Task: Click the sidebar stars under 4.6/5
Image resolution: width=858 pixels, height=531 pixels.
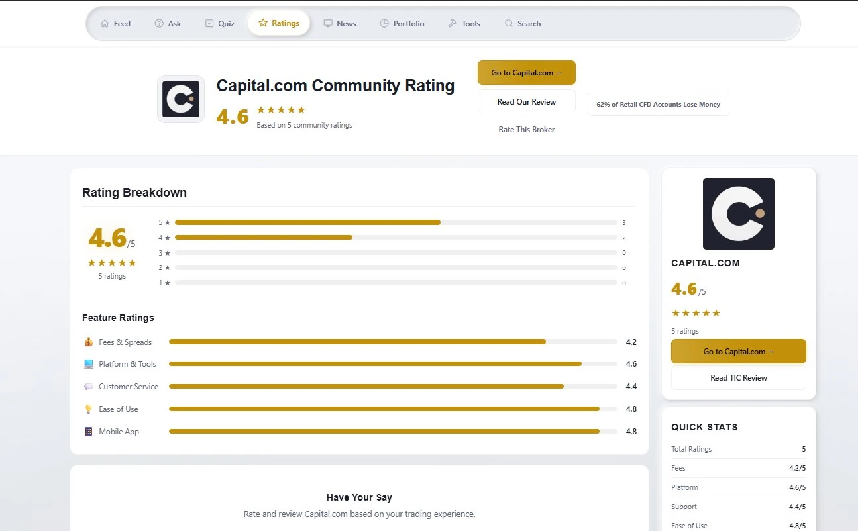Action: tap(696, 313)
